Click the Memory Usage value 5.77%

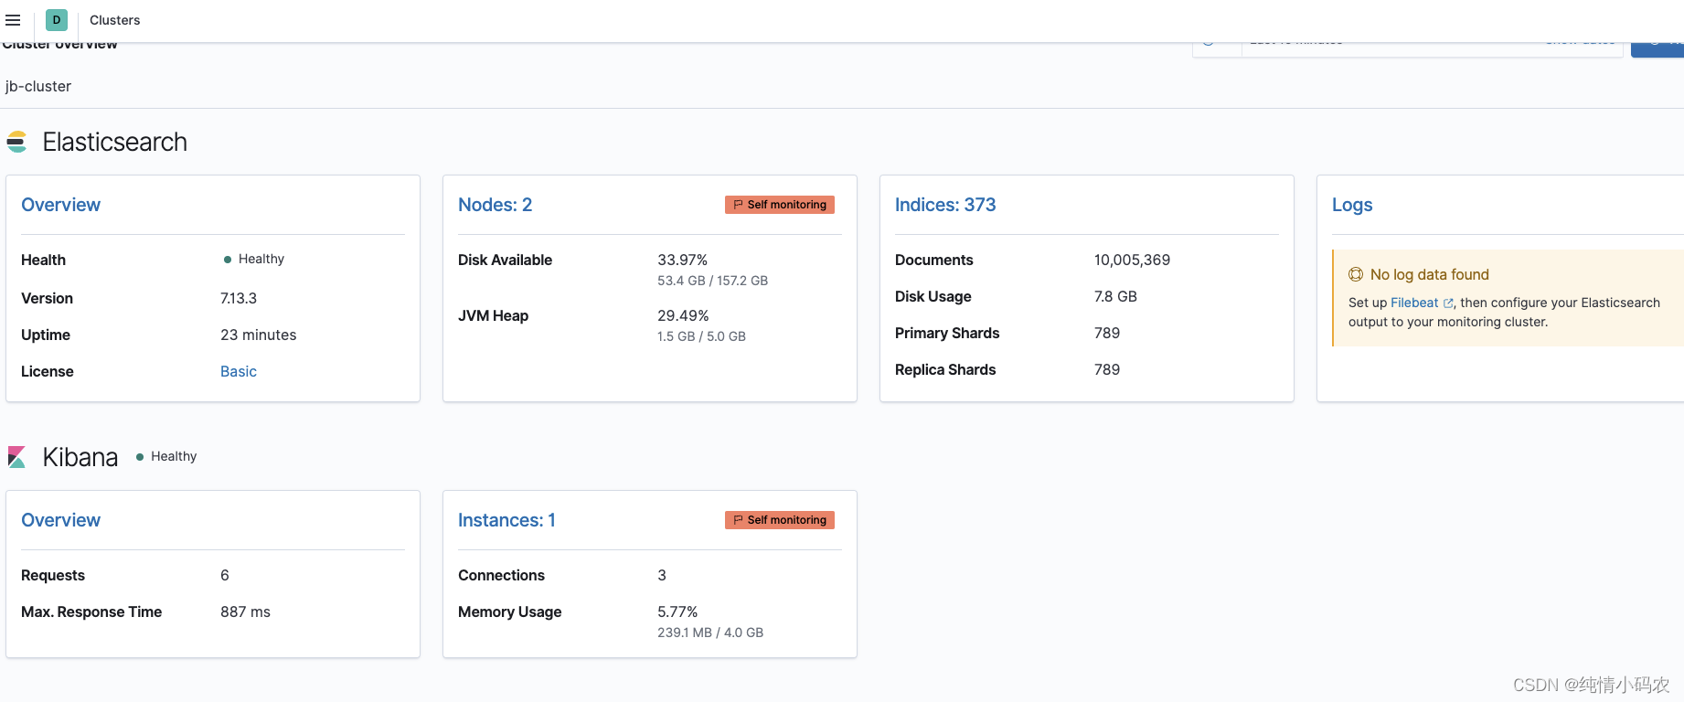point(677,612)
